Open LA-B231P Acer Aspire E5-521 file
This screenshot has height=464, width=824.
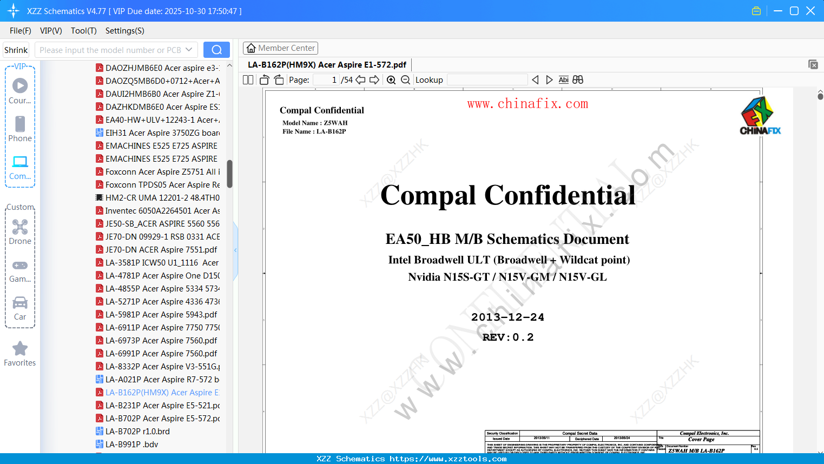tap(157, 406)
